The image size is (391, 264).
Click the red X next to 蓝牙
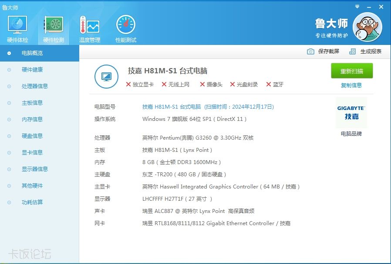point(269,85)
